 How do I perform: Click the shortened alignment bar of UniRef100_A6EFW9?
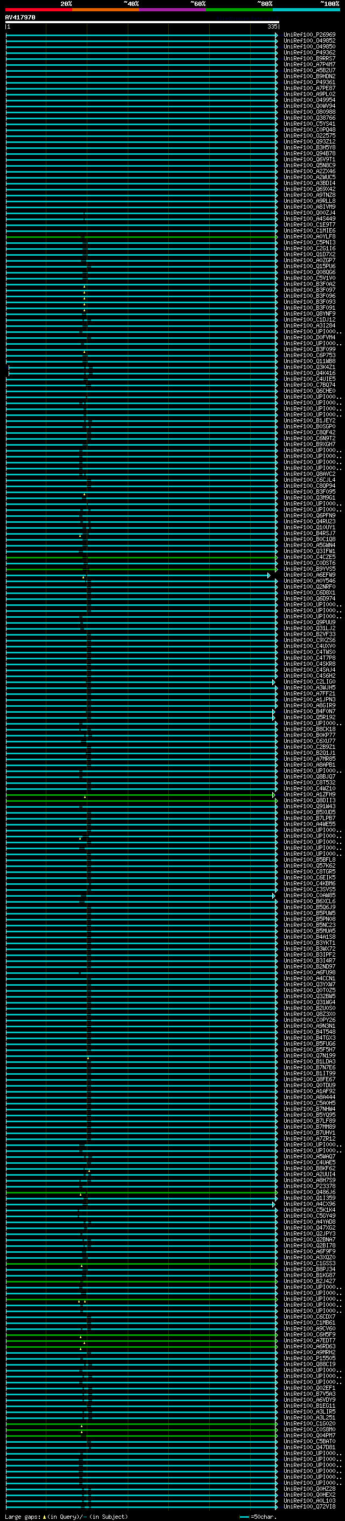(138, 575)
